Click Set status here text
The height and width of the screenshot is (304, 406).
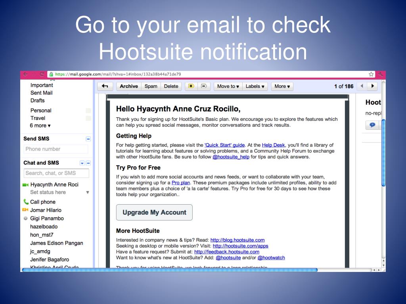coord(48,192)
